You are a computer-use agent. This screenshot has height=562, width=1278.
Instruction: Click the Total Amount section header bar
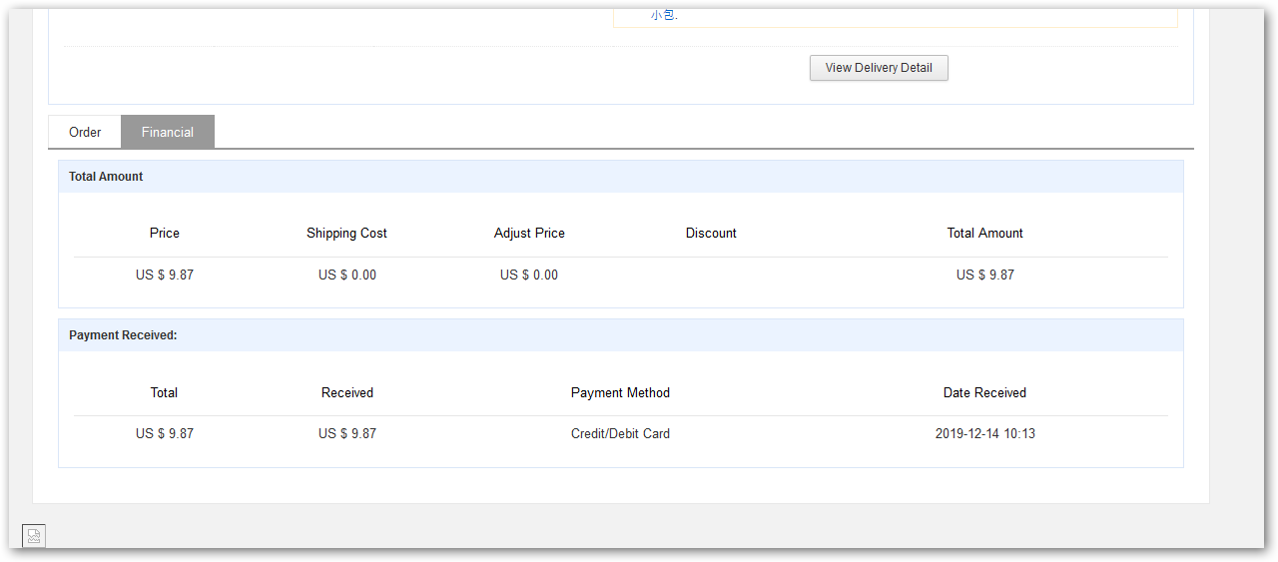click(620, 177)
